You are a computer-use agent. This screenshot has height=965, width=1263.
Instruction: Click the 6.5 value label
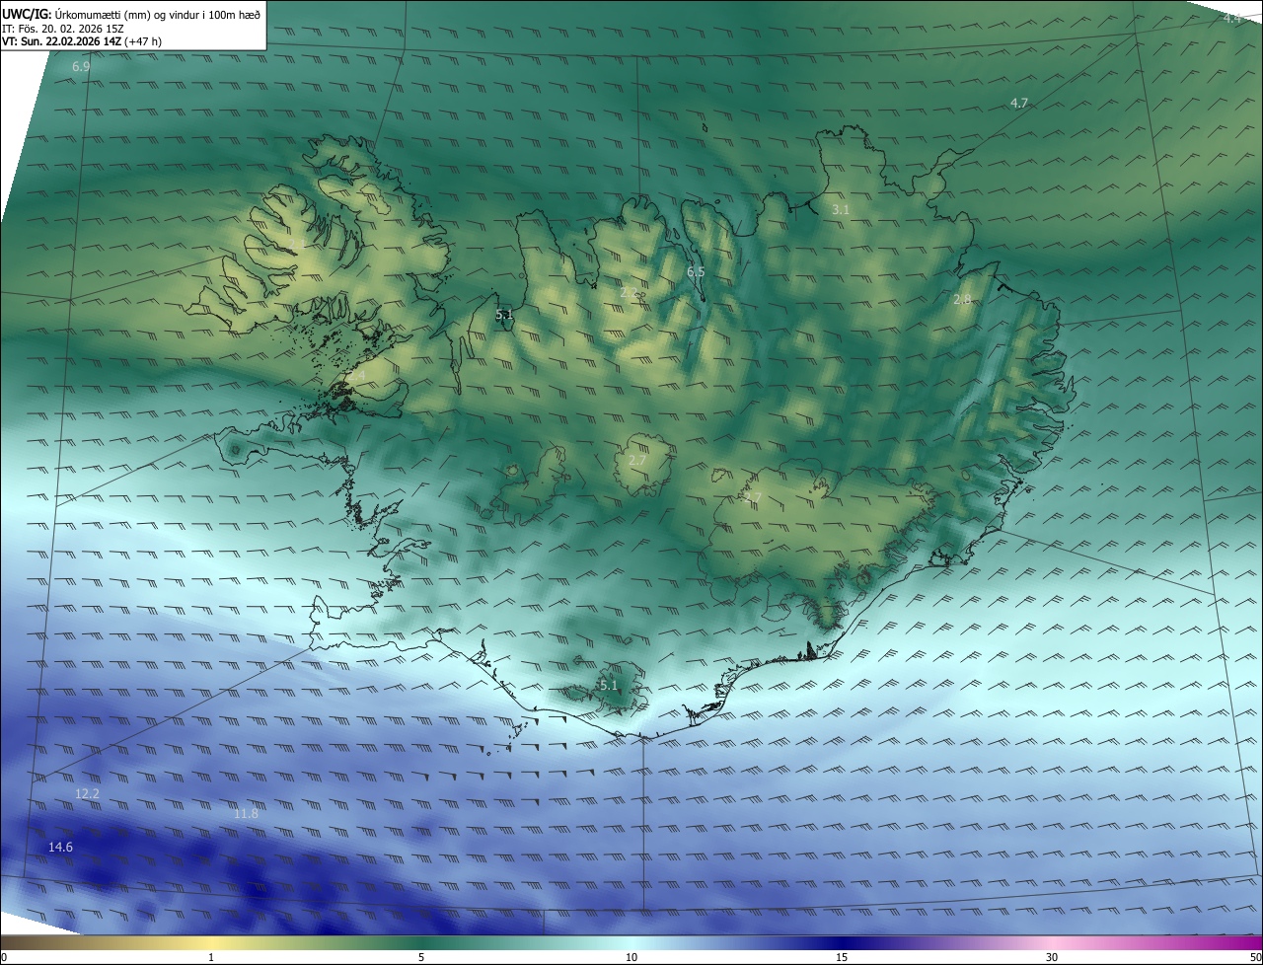(696, 271)
